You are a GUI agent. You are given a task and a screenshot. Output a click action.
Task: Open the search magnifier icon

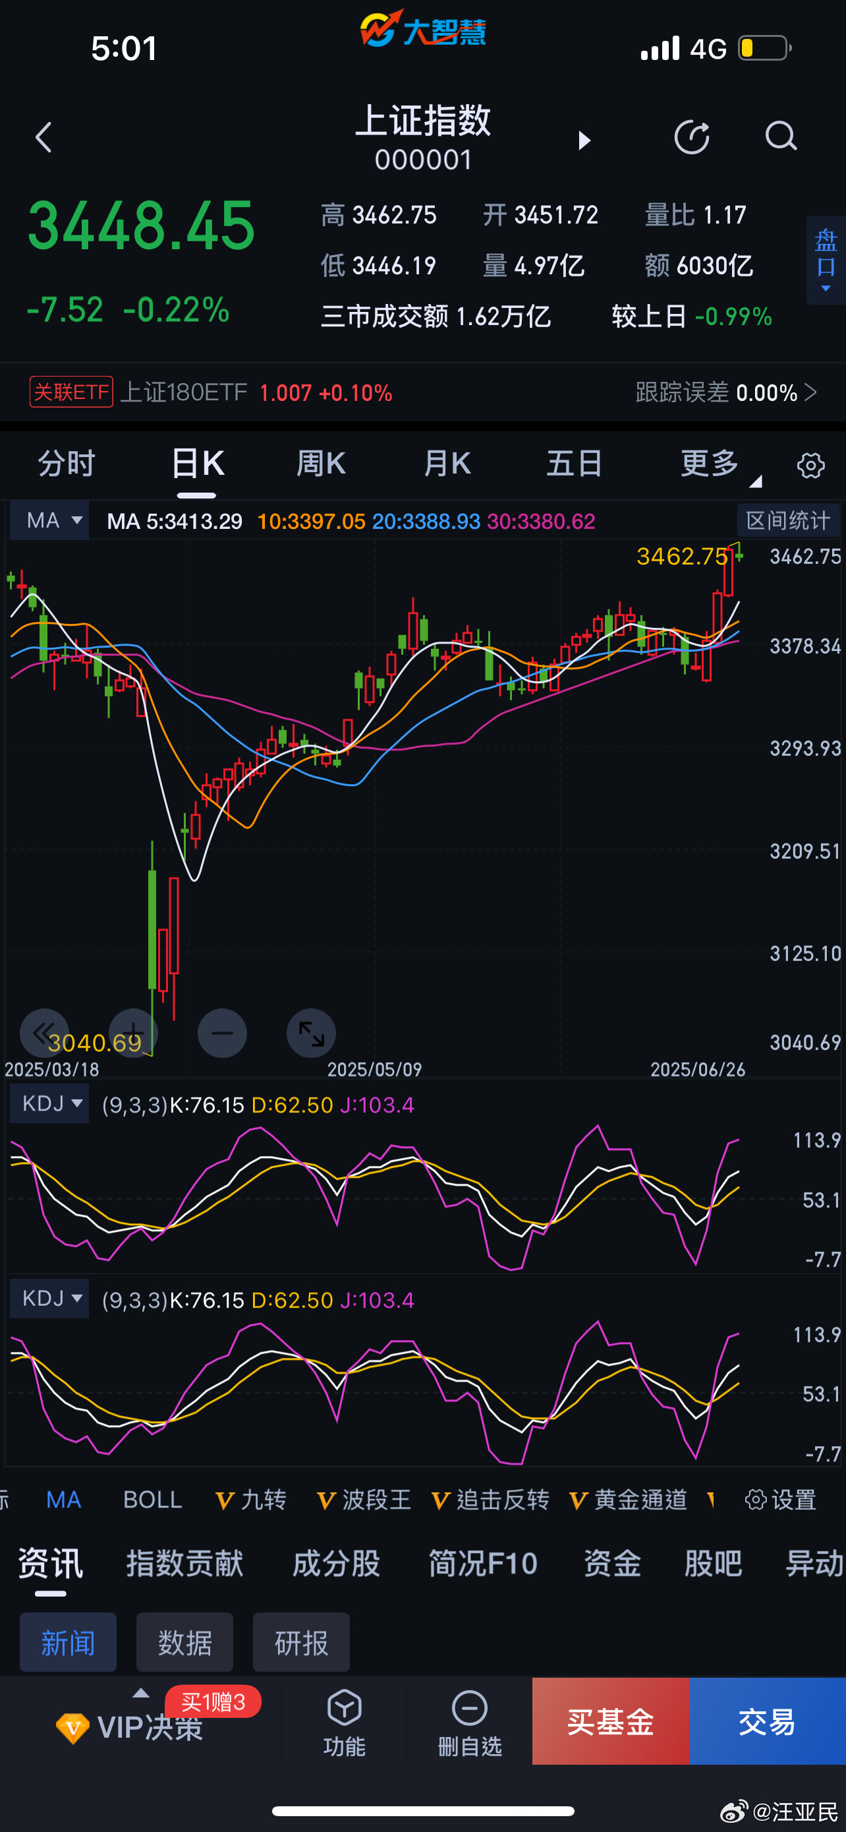(781, 136)
